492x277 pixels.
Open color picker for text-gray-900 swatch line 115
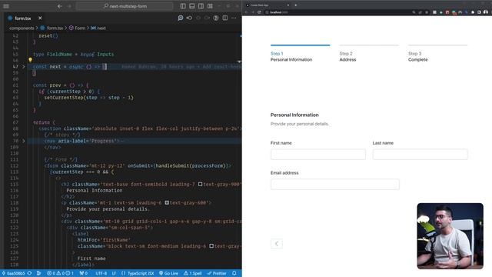(x=200, y=184)
